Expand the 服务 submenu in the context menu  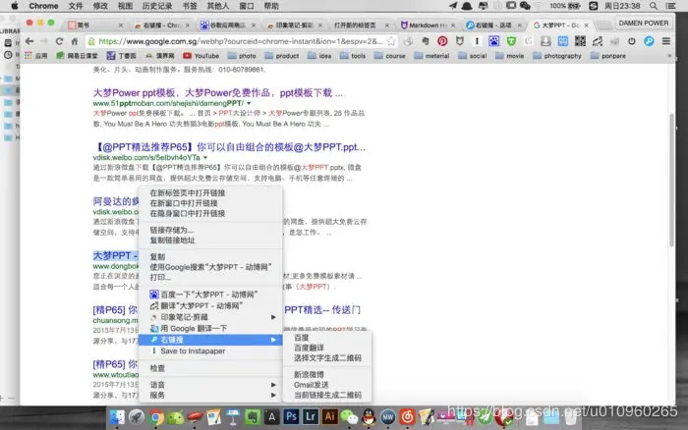[210, 395]
